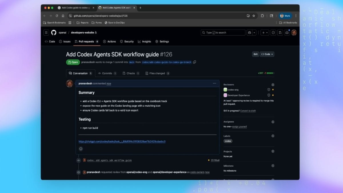Open the Work Chrome profile
The image size is (343, 193).
(x=285, y=16)
